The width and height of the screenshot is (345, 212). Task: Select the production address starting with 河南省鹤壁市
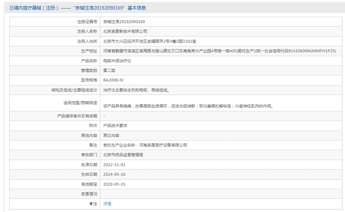[x=219, y=51]
